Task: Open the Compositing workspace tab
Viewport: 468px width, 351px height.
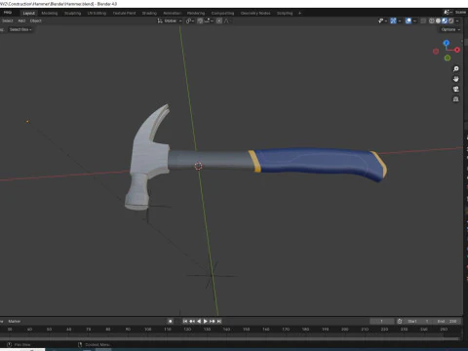Action: (222, 13)
